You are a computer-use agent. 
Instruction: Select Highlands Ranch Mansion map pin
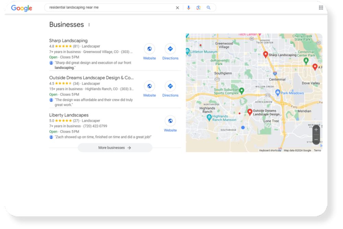209,117
